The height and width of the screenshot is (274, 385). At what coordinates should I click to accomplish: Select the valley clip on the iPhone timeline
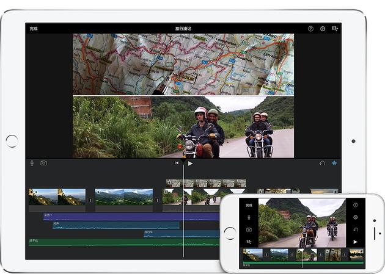pos(279,255)
